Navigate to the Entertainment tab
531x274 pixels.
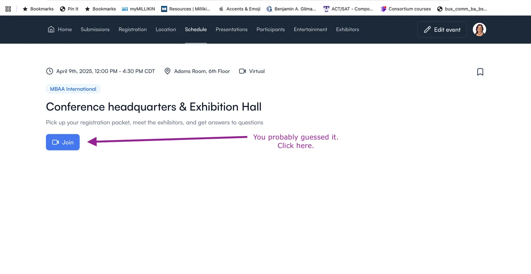(x=310, y=29)
